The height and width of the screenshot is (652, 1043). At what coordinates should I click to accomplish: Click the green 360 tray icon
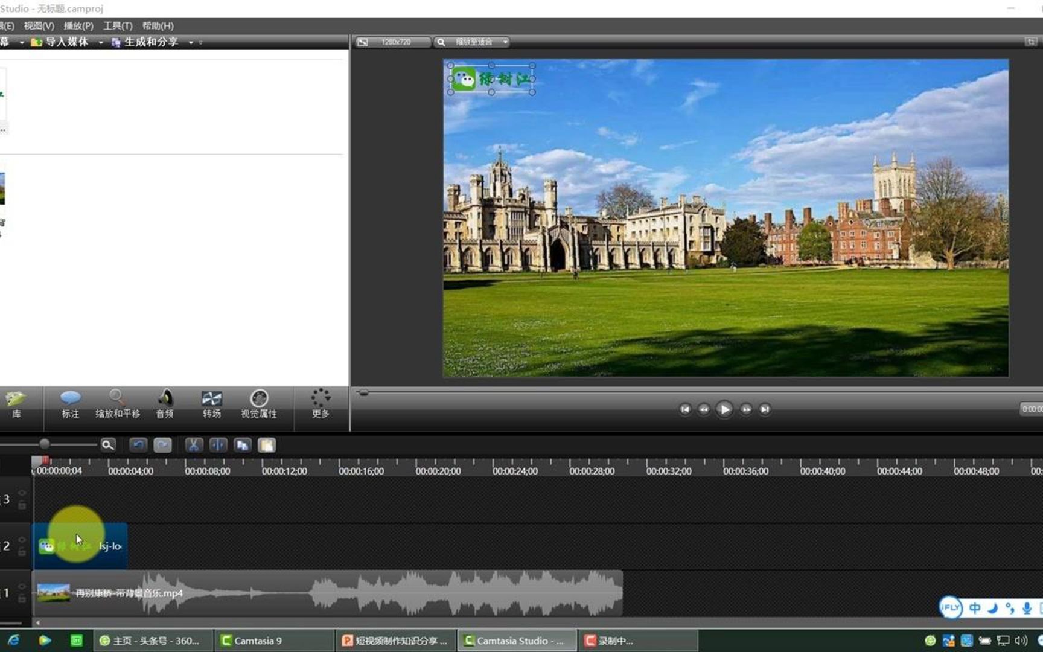(x=930, y=641)
